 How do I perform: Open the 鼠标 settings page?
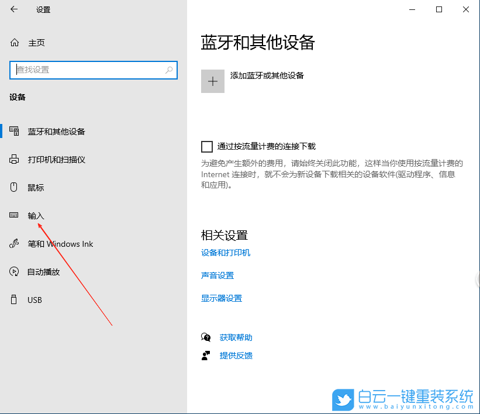click(x=35, y=187)
